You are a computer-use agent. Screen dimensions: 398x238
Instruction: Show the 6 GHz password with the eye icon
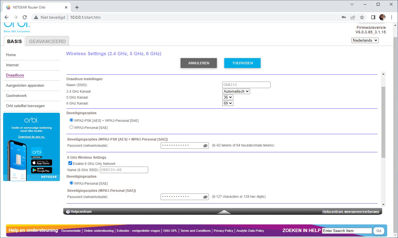coord(206,197)
